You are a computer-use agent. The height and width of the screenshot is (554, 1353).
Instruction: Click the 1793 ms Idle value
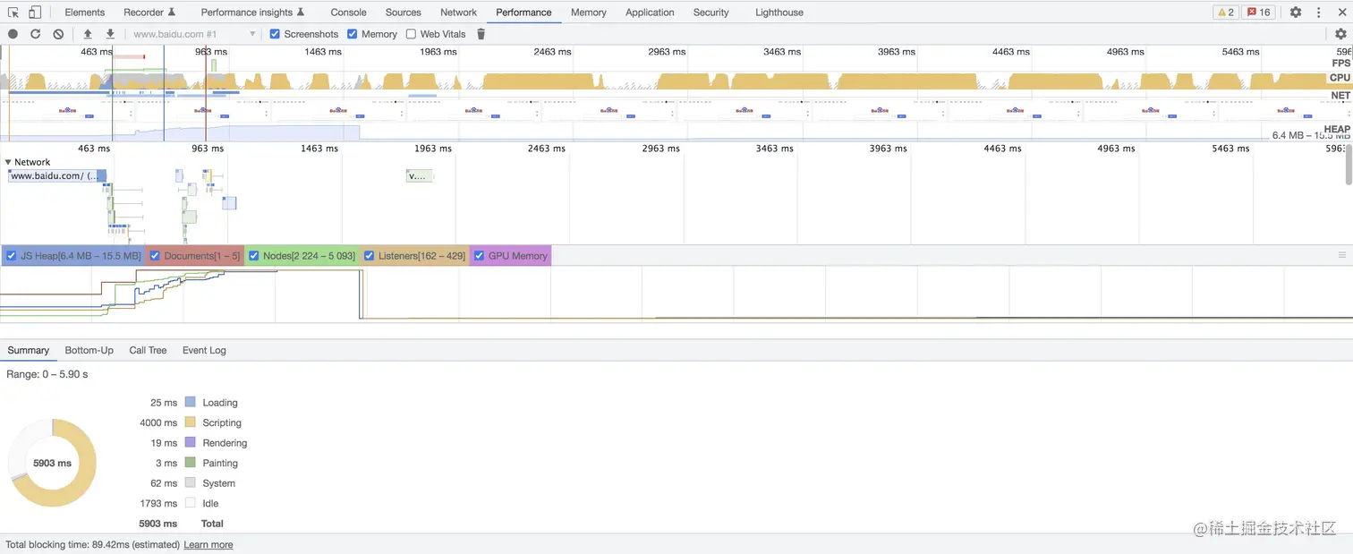[x=158, y=503]
